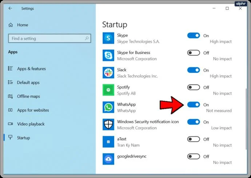Click the Not measured impact label
The image size is (251, 178).
[219, 111]
